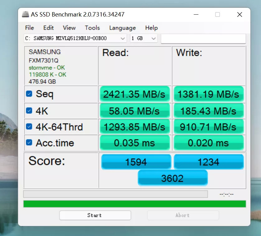Expand the 1 GB test size dropdown
Screen dimensions: 261x236
[144, 38]
